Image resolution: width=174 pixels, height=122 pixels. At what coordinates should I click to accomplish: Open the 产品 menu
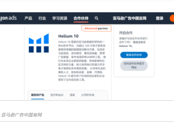click(28, 18)
